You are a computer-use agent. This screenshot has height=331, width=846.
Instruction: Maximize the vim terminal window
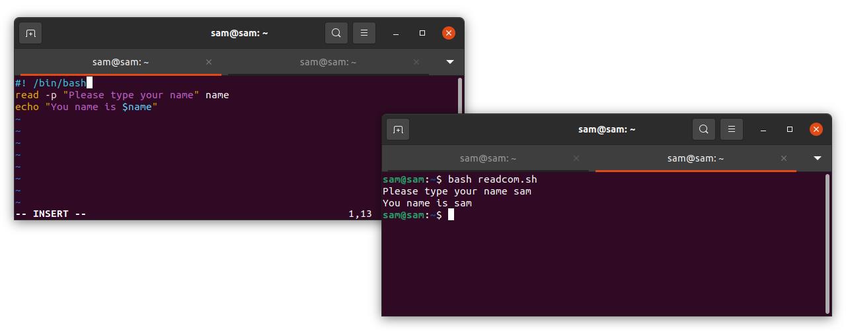pyautogui.click(x=422, y=33)
